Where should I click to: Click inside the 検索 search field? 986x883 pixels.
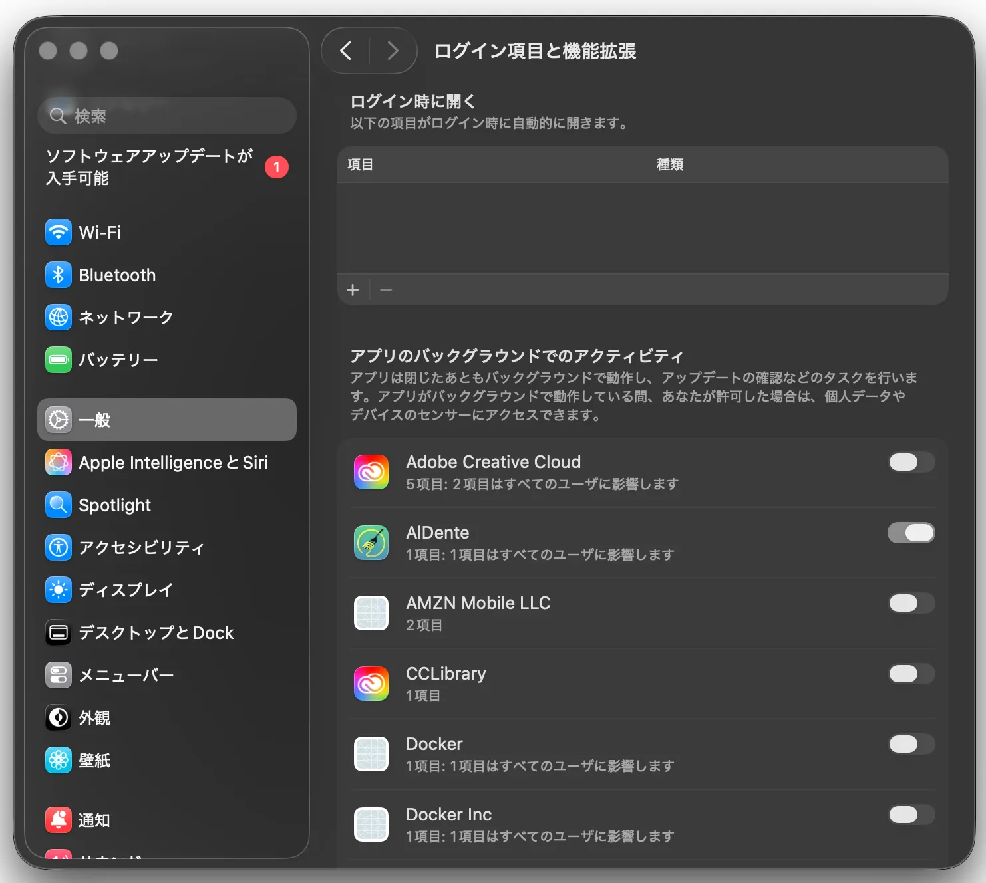(166, 115)
